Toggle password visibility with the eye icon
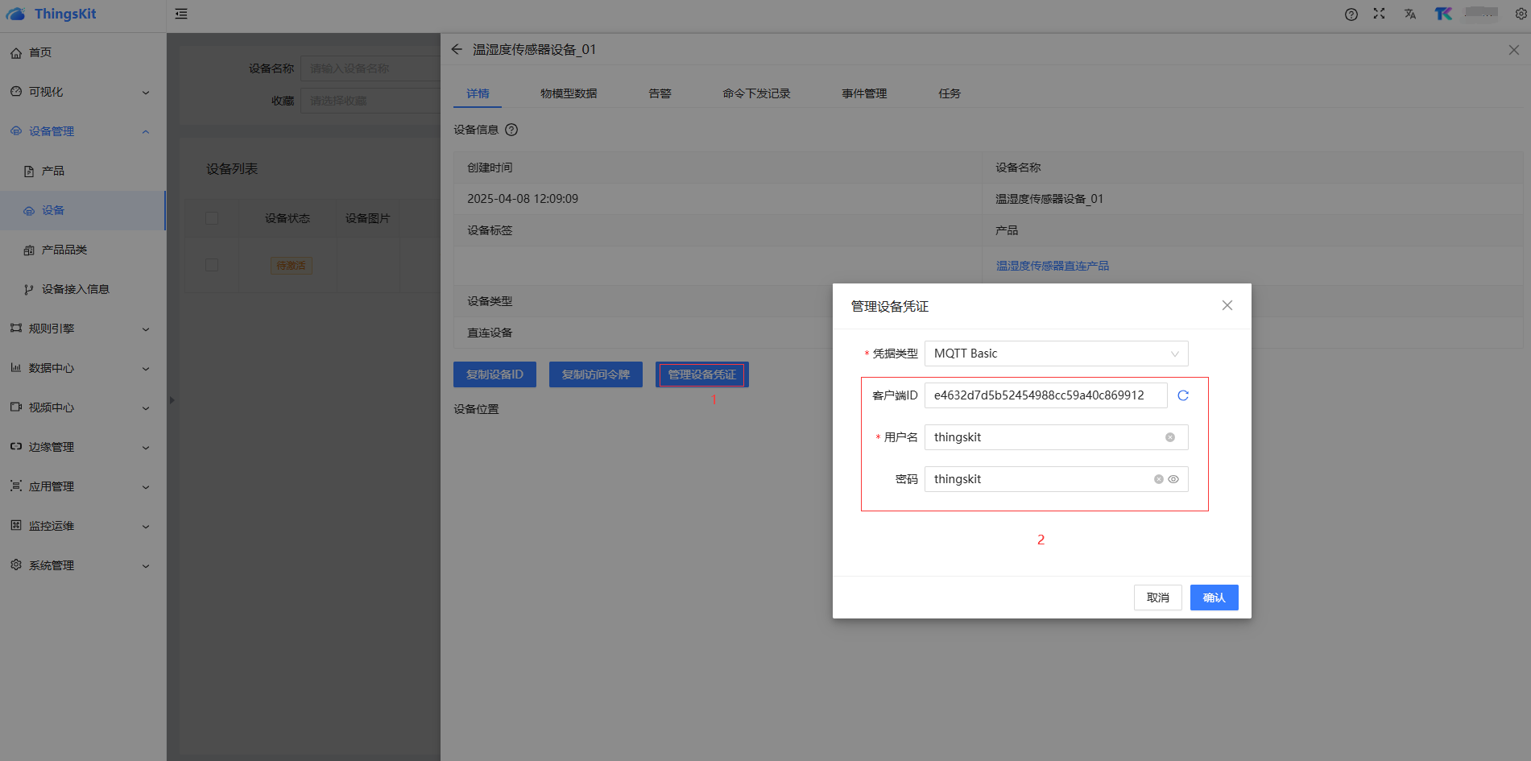 pos(1173,479)
